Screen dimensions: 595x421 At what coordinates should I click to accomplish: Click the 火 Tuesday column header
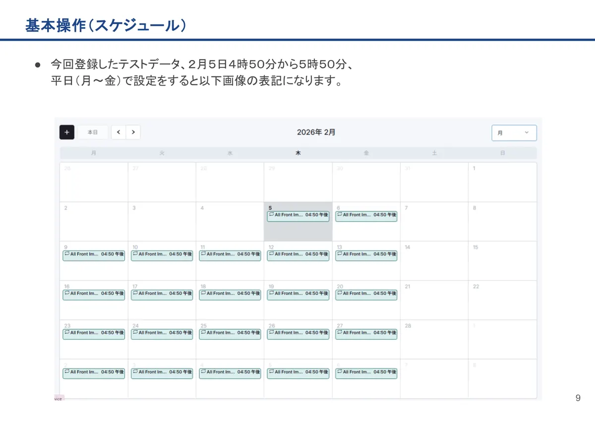pyautogui.click(x=162, y=153)
